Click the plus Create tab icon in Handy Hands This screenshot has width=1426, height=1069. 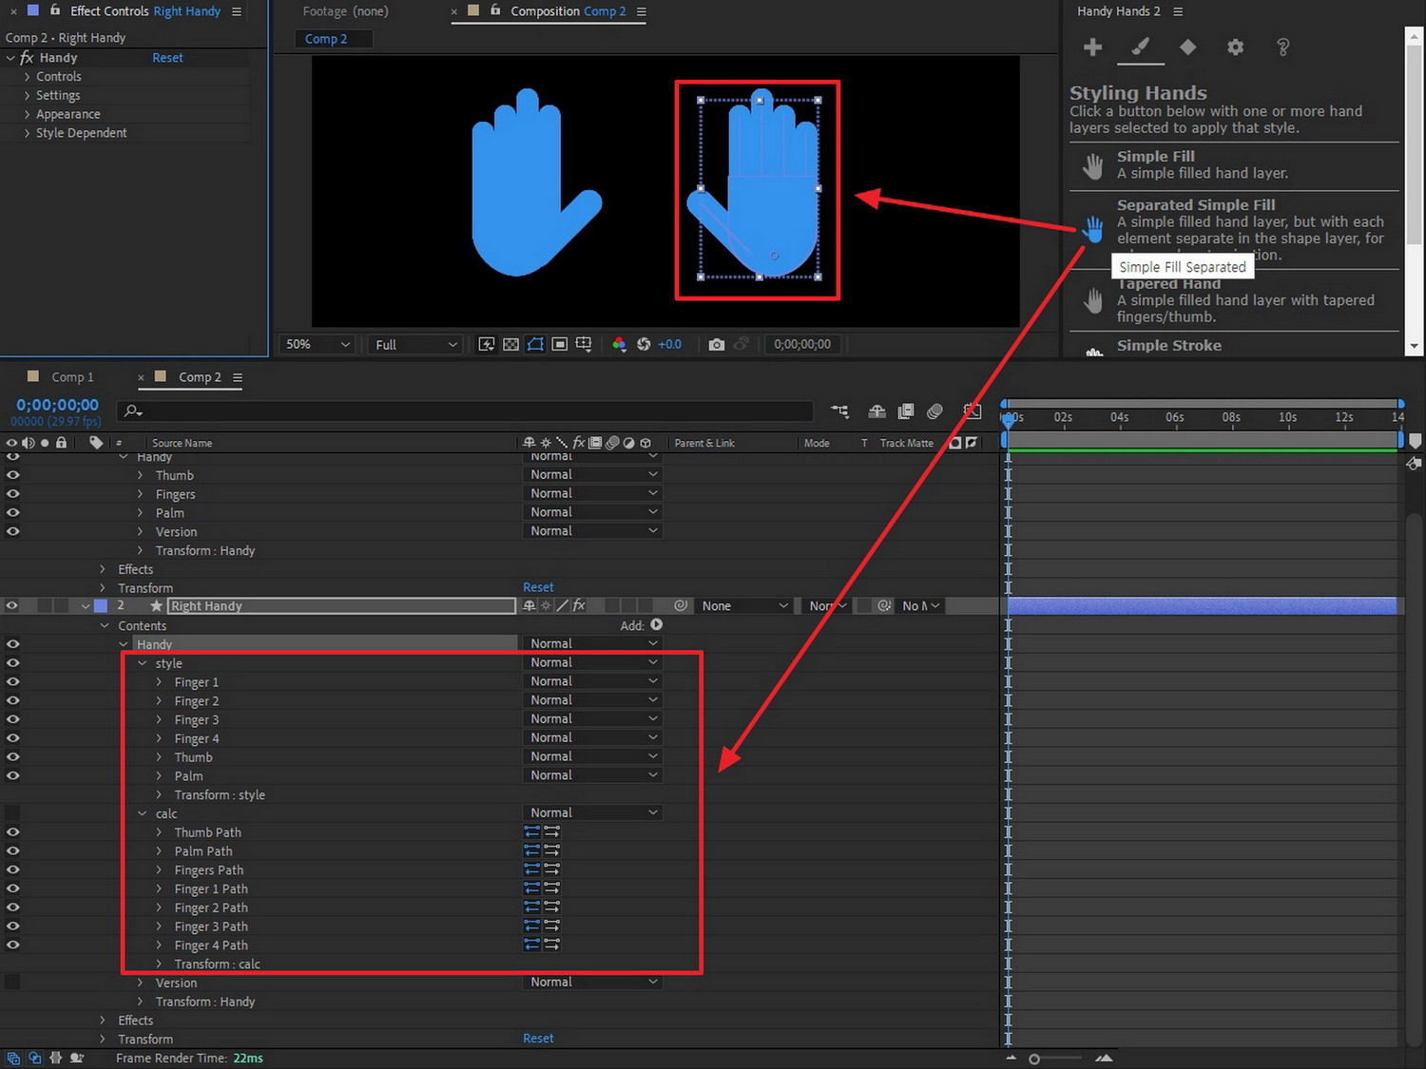point(1092,47)
